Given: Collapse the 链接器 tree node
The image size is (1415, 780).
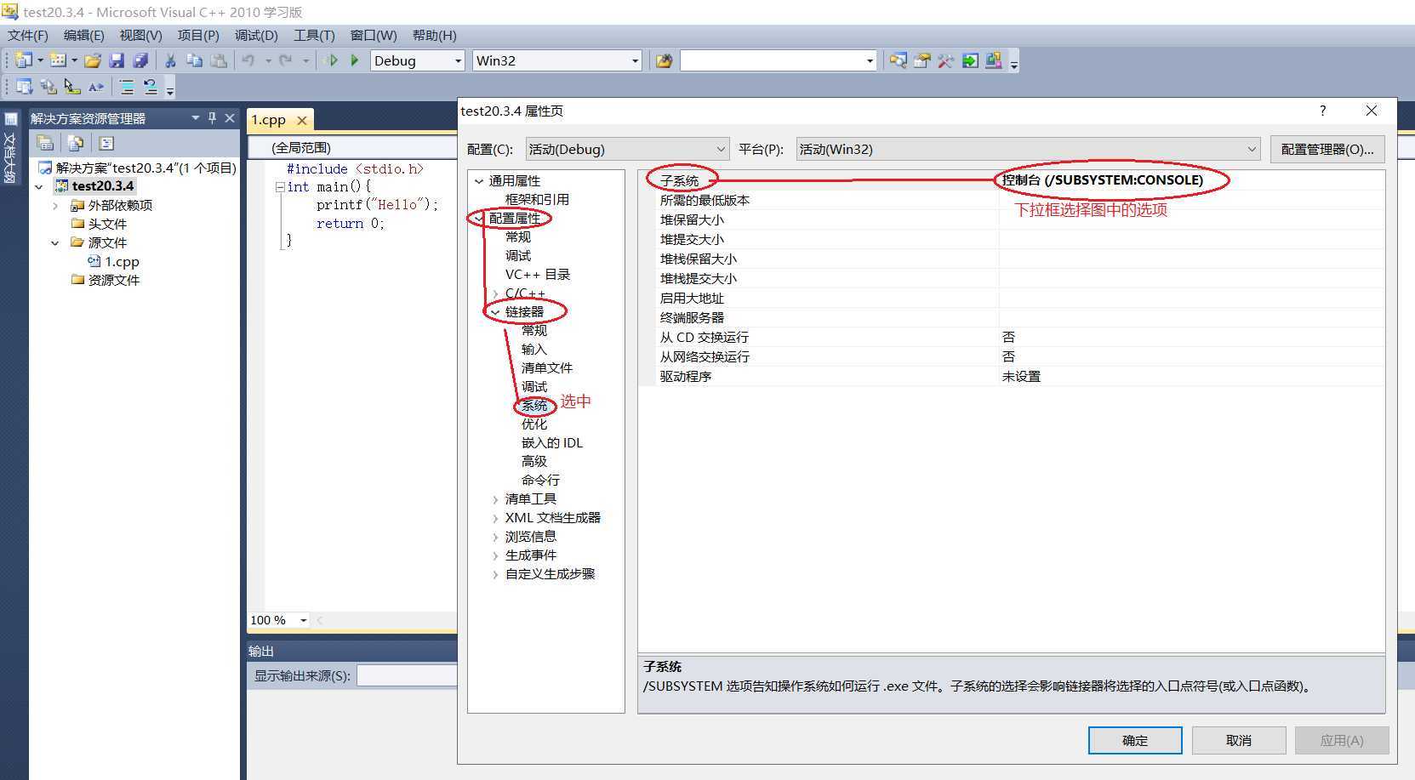Looking at the screenshot, I should [x=495, y=312].
